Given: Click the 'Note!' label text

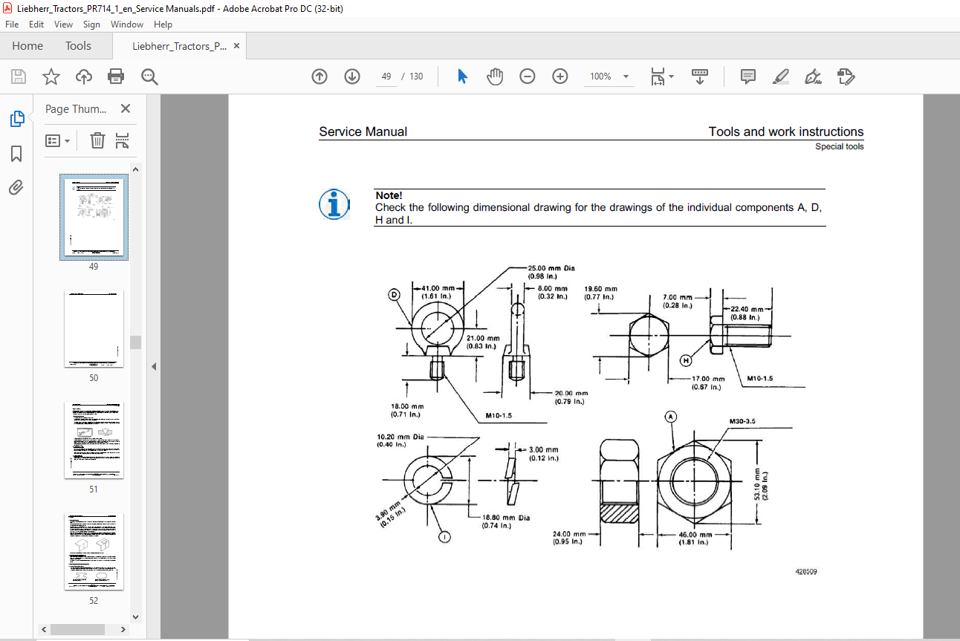Looking at the screenshot, I should tap(389, 195).
